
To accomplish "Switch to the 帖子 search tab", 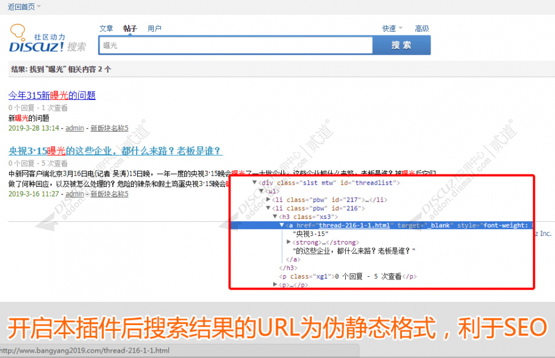I will (x=130, y=28).
